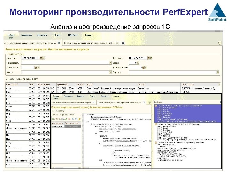Screen dimensions: 230x173
Task: Click the Обновить button
Action: pyautogui.click(x=10, y=79)
